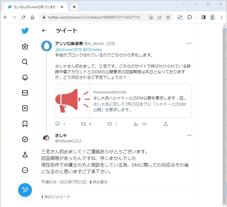Image resolution: width=227 pixels, height=207 pixels.
Task: Open new browser tab with plus button
Action: click(x=74, y=7)
